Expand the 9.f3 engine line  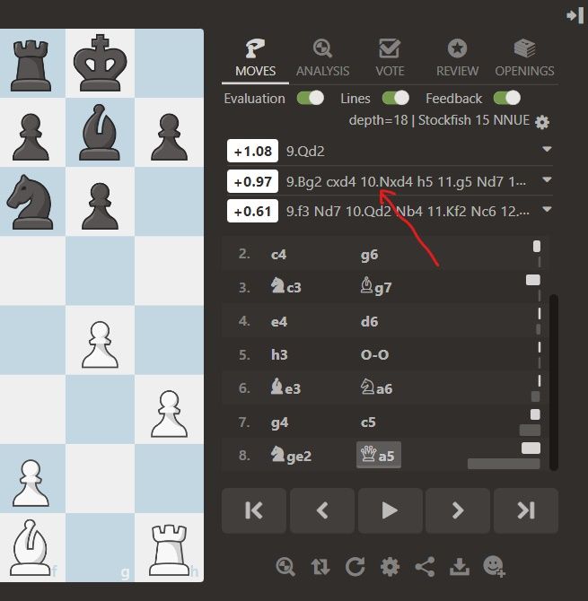coord(547,209)
